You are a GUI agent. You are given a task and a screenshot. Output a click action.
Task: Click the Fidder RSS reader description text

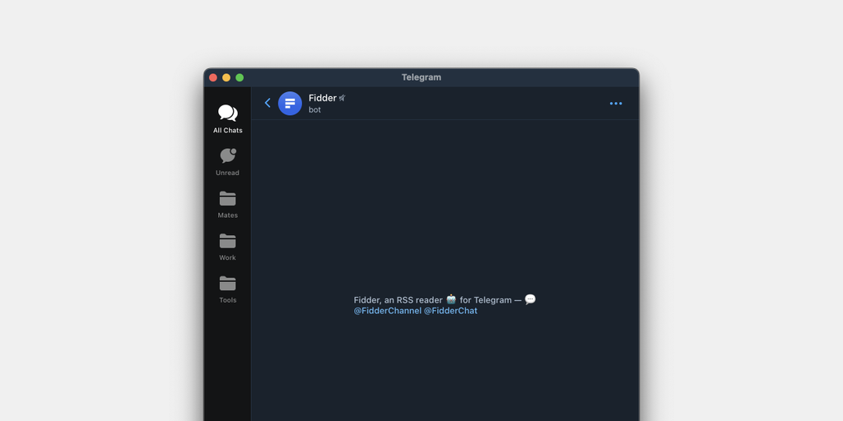click(398, 300)
